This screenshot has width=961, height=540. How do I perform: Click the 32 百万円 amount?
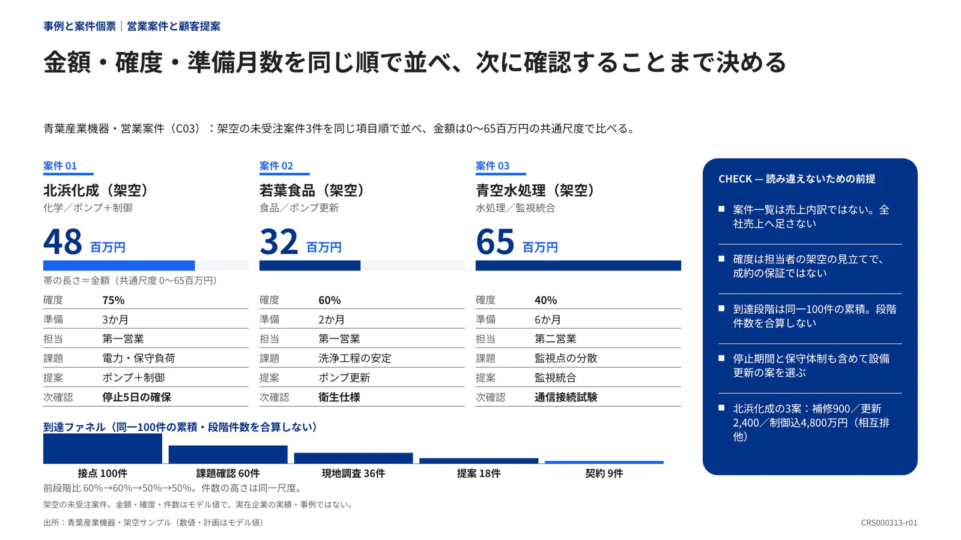point(300,242)
